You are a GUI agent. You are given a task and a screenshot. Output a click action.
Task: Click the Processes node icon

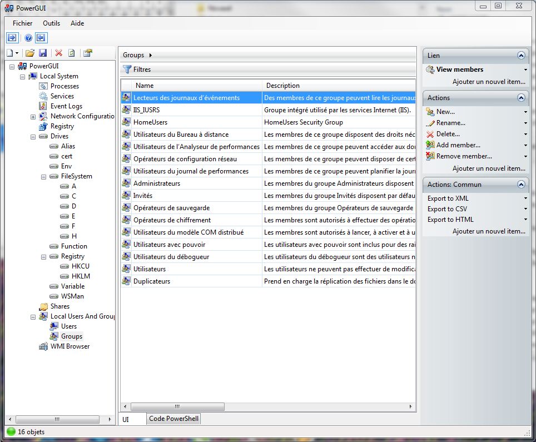[x=43, y=86]
